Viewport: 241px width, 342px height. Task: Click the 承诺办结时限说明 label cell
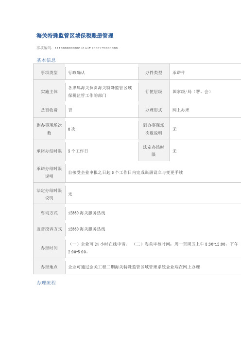pyautogui.click(x=49, y=172)
